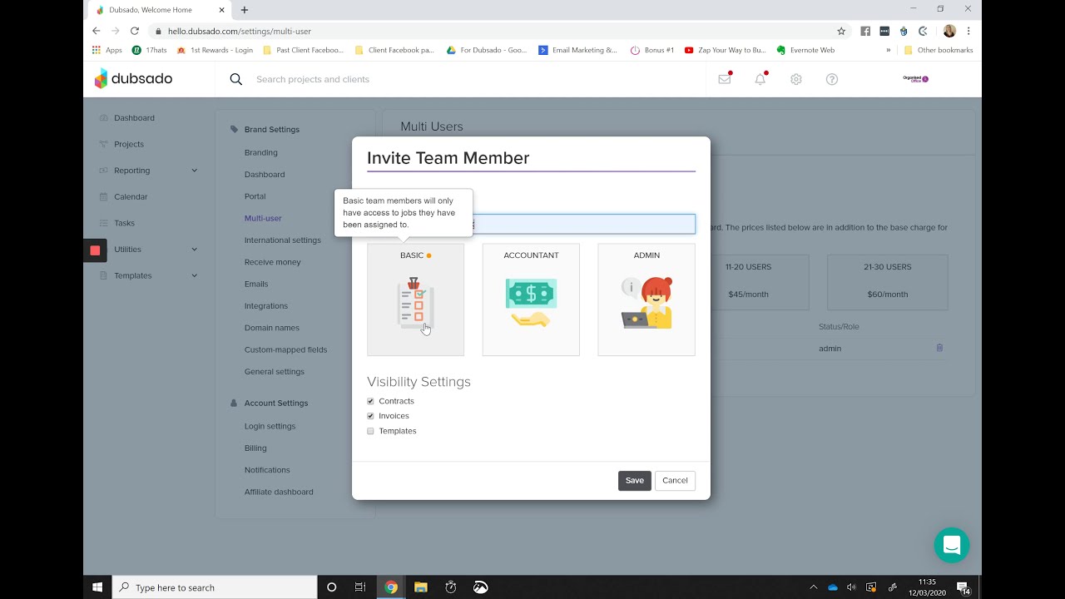Uncheck the Invoices visibility checkbox
The height and width of the screenshot is (599, 1065).
coord(370,416)
